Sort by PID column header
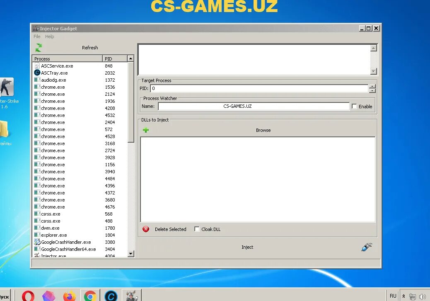This screenshot has width=430, height=301. [115, 59]
